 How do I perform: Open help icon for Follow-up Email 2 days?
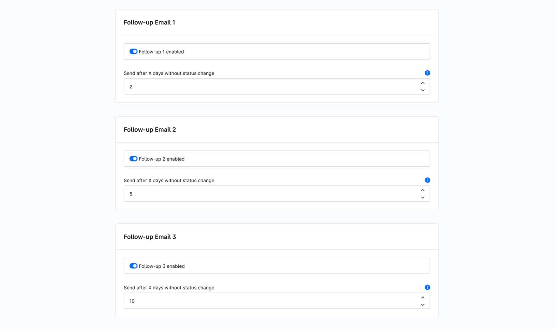(x=427, y=180)
